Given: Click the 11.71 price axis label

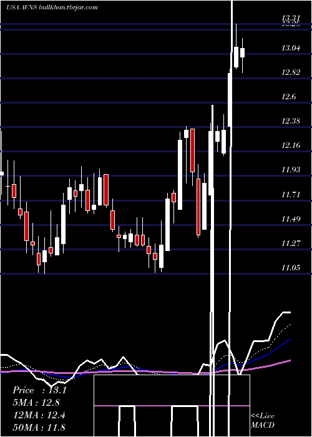Looking at the screenshot, I should point(291,194).
